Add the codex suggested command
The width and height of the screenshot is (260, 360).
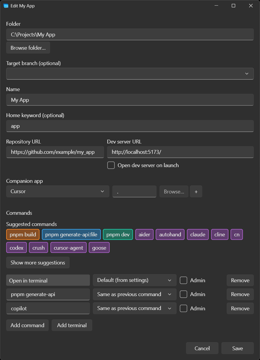[x=17, y=248]
